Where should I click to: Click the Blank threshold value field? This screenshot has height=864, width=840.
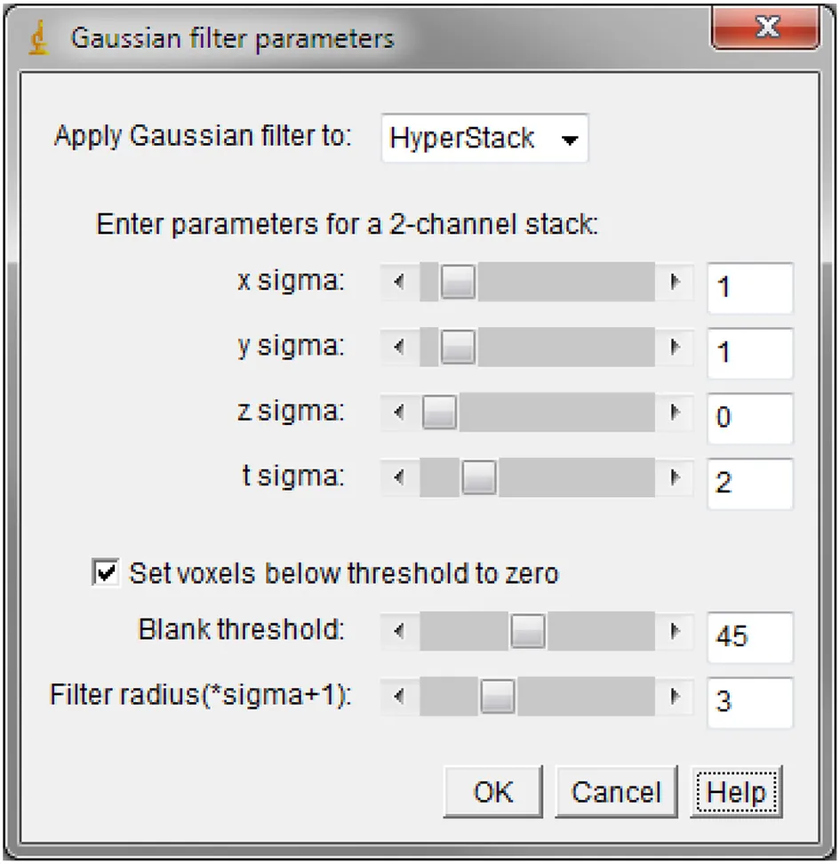pyautogui.click(x=748, y=636)
